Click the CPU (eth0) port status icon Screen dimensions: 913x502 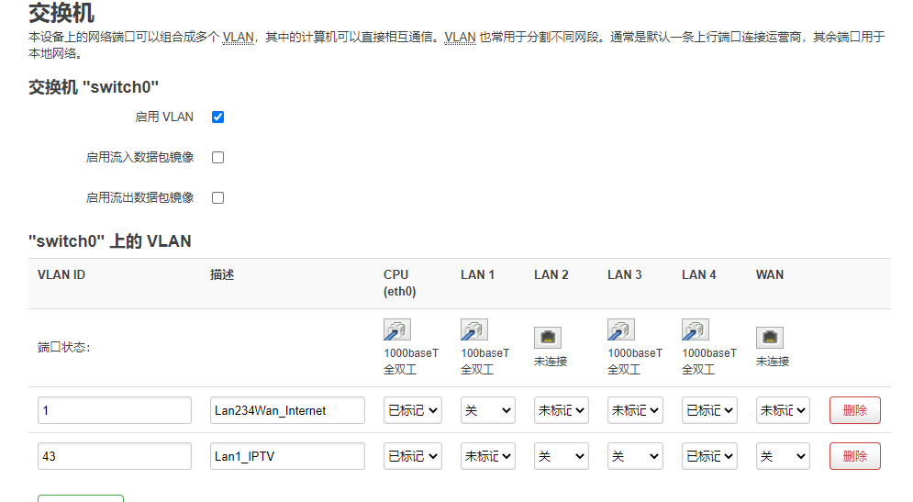tap(397, 329)
